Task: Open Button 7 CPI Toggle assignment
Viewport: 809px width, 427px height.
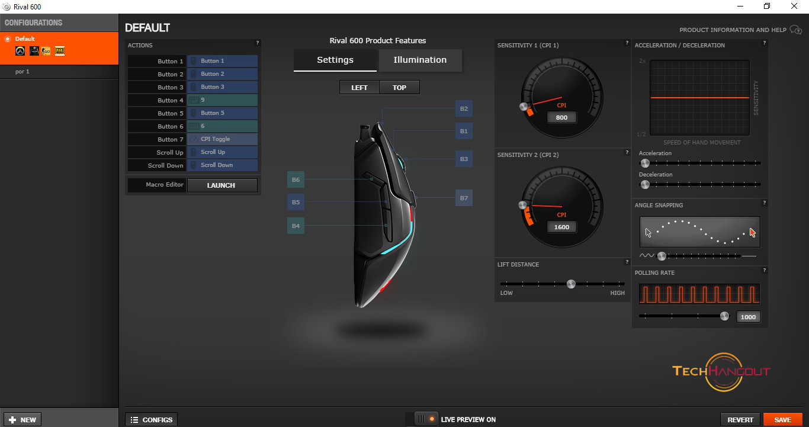Action: coord(222,139)
